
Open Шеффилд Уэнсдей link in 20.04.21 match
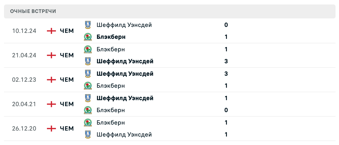(x=125, y=98)
